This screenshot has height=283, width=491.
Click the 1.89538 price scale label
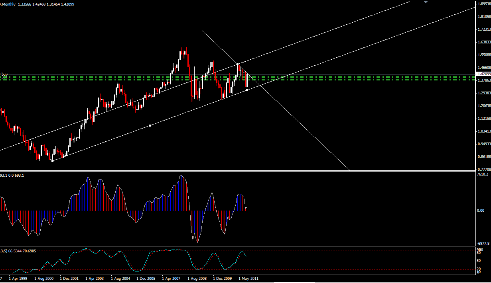click(x=483, y=4)
